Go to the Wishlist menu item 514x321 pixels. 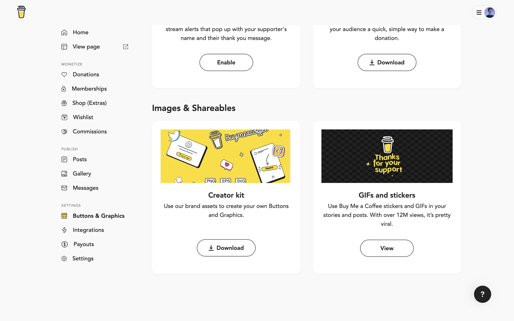[x=83, y=117]
